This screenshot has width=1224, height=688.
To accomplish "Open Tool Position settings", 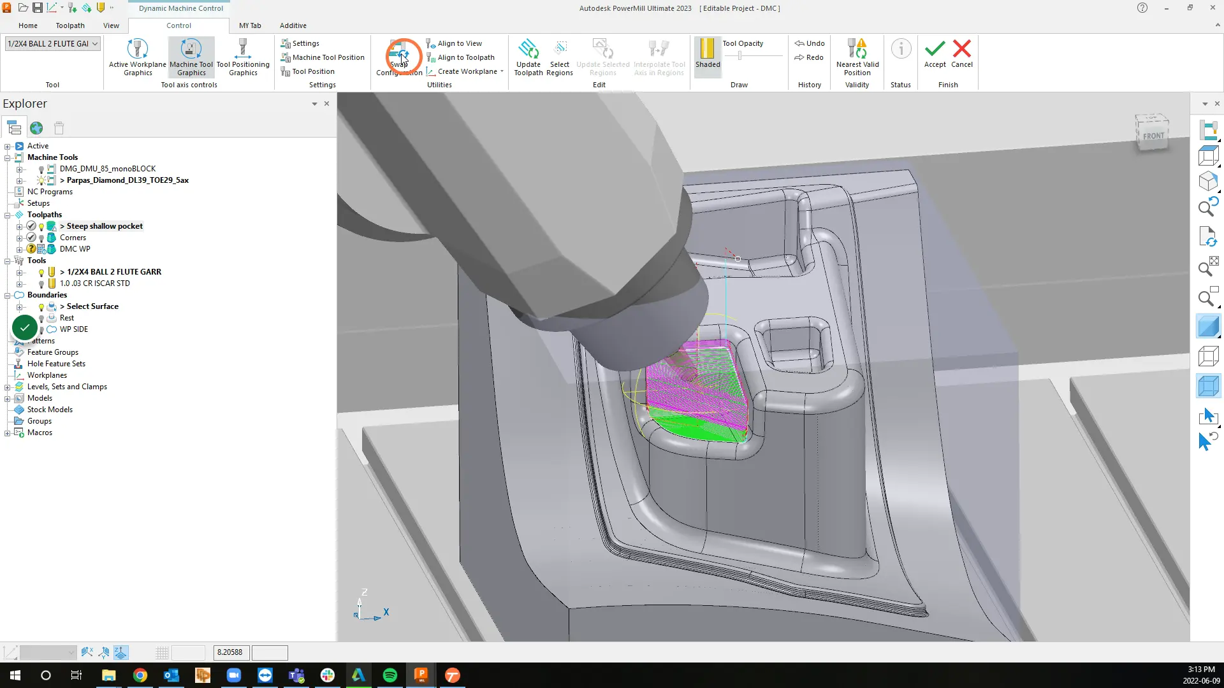I will pyautogui.click(x=307, y=71).
